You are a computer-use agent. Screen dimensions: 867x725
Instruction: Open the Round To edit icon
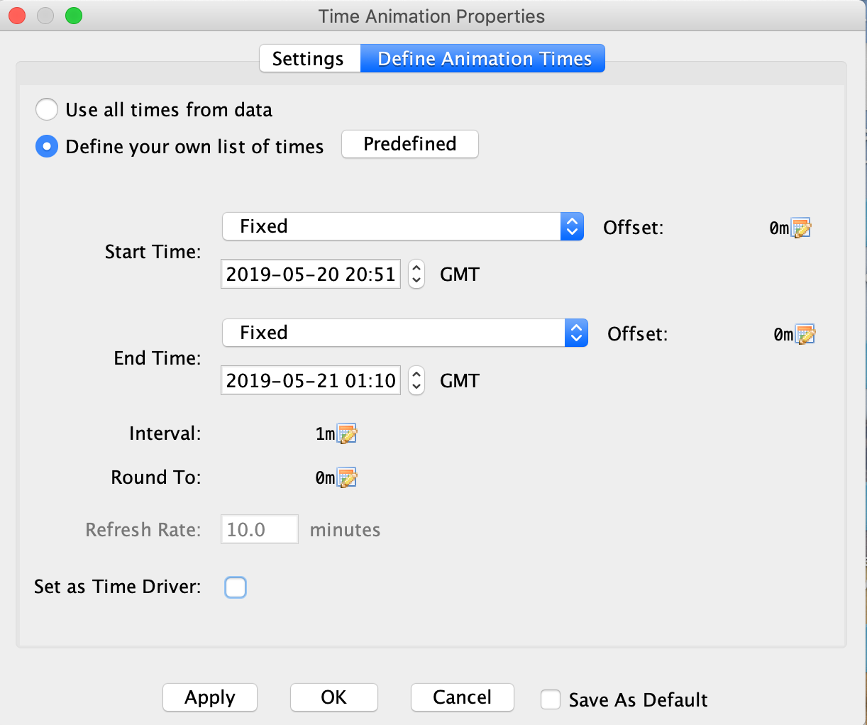[347, 478]
